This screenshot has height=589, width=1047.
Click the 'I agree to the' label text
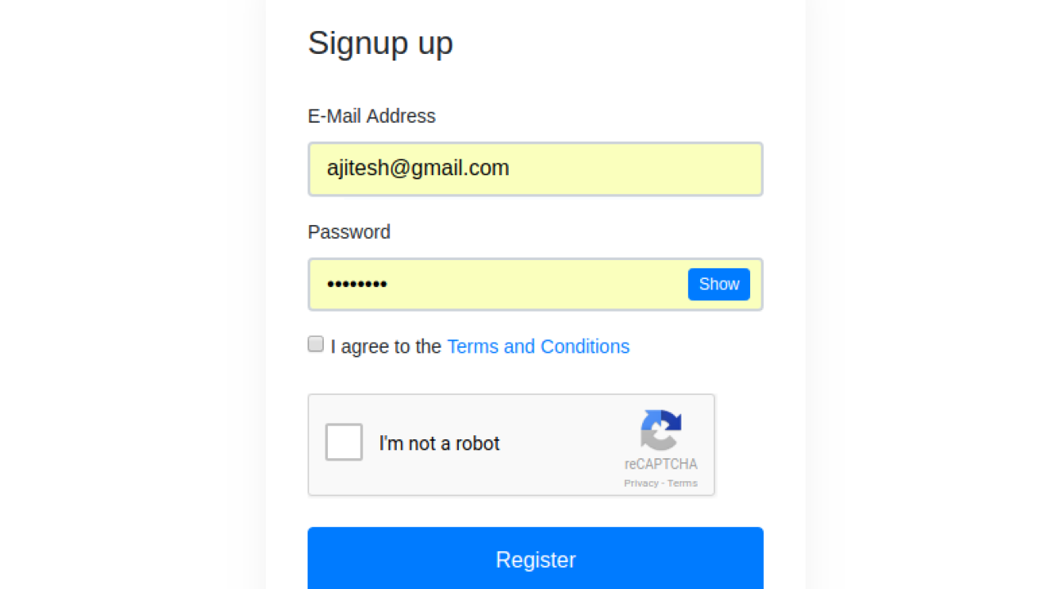pos(386,347)
